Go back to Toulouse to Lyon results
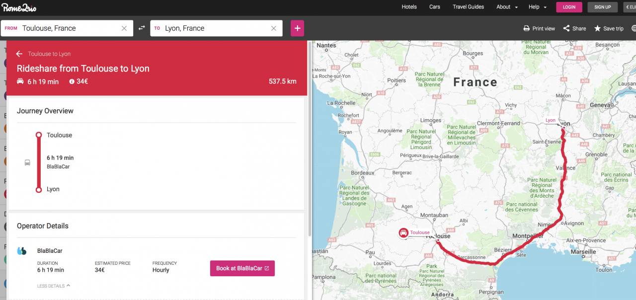This screenshot has width=636, height=300. click(x=19, y=54)
